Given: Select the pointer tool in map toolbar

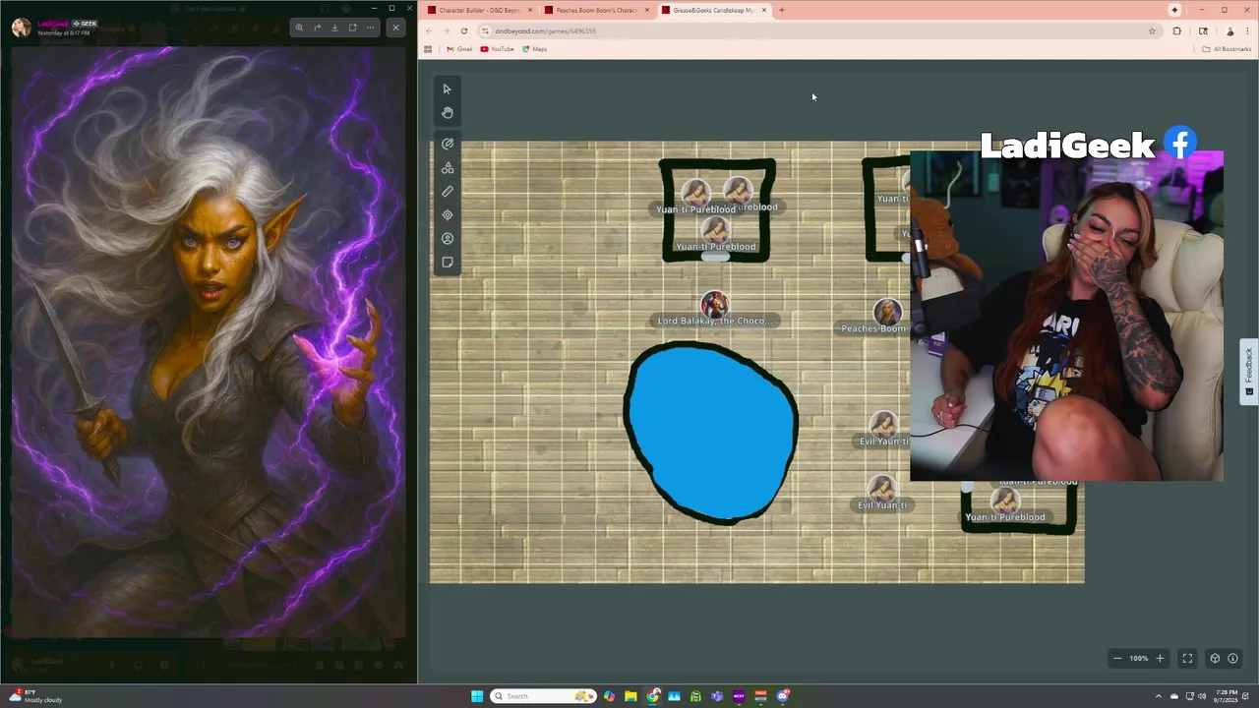Looking at the screenshot, I should coord(448,89).
